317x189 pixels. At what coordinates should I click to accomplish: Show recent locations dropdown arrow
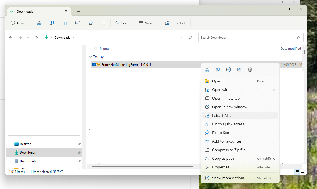28,38
